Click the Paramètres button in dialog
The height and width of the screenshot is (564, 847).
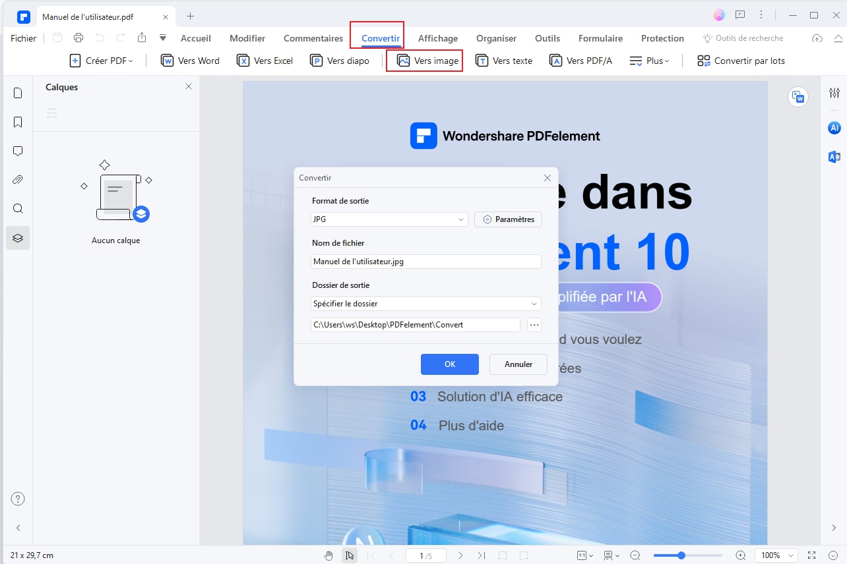[508, 219]
